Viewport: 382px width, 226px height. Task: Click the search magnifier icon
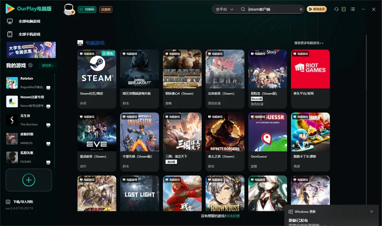(243, 9)
